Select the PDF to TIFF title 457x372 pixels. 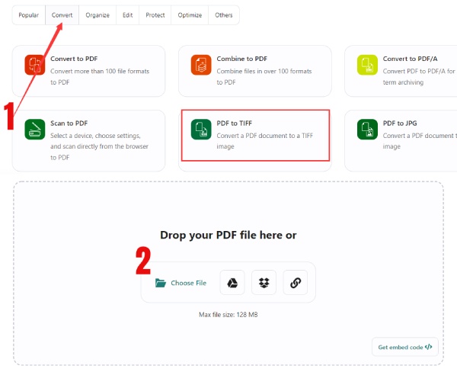(235, 123)
